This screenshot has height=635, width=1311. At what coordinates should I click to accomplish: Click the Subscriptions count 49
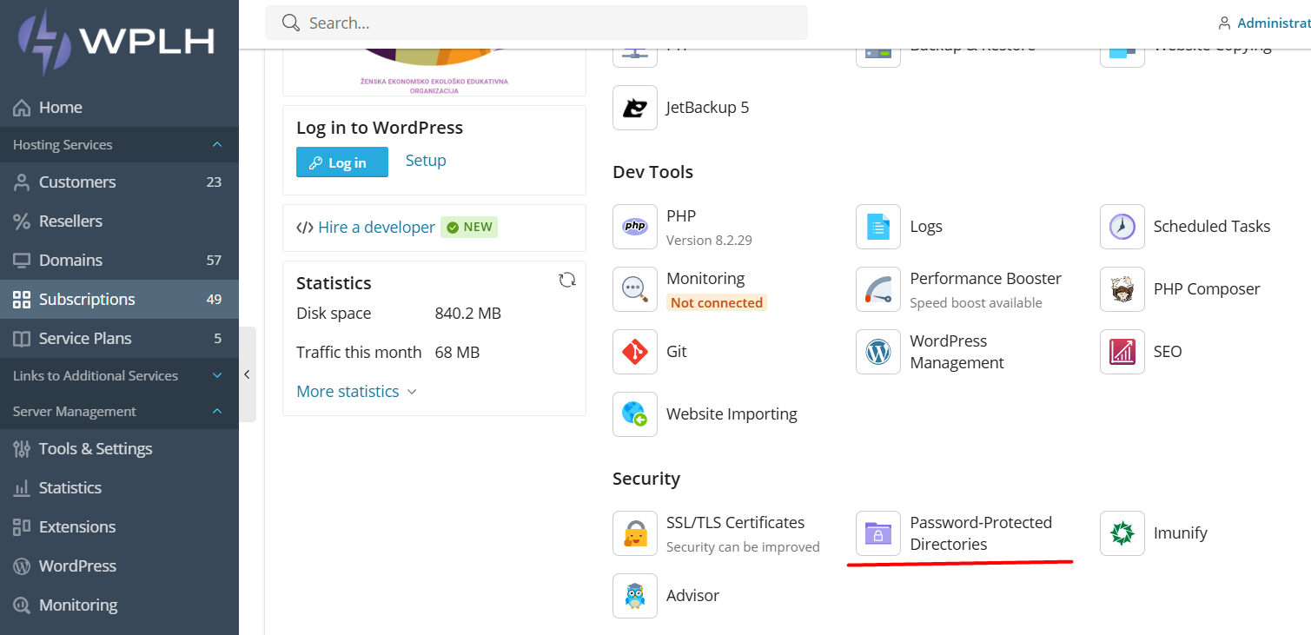(214, 300)
